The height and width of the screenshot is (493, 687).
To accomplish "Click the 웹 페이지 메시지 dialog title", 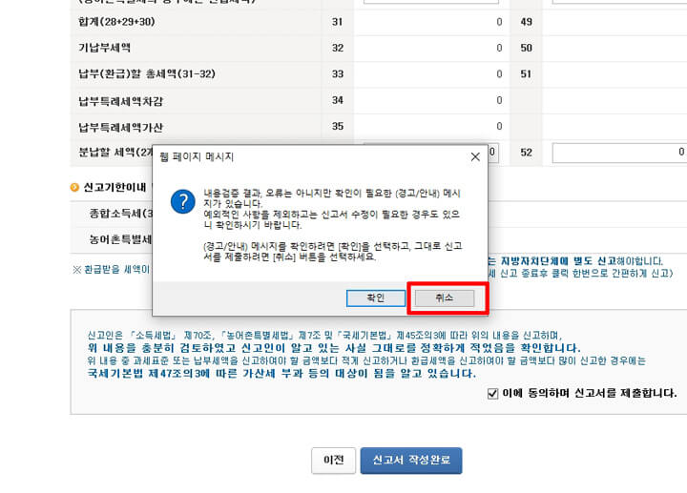I will point(197,156).
